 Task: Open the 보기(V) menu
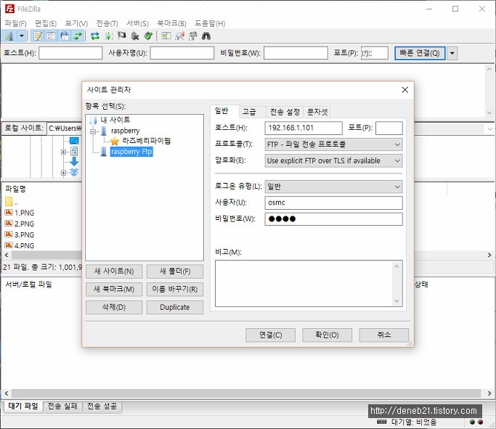[x=76, y=23]
